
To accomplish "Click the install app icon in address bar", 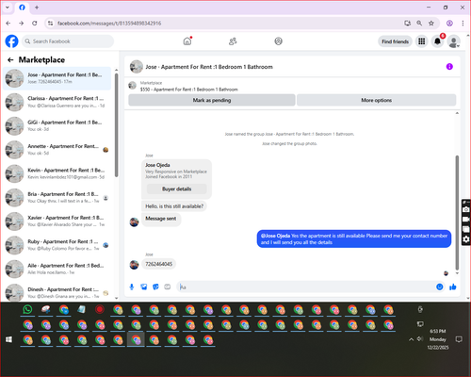I will 408,24.
